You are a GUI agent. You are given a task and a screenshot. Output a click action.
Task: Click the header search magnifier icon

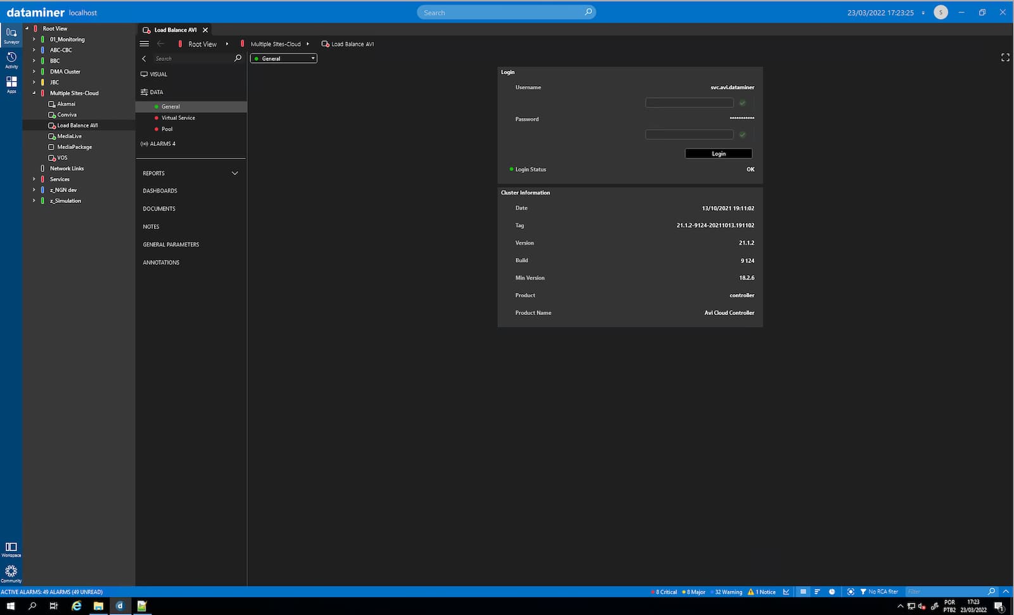pyautogui.click(x=588, y=12)
